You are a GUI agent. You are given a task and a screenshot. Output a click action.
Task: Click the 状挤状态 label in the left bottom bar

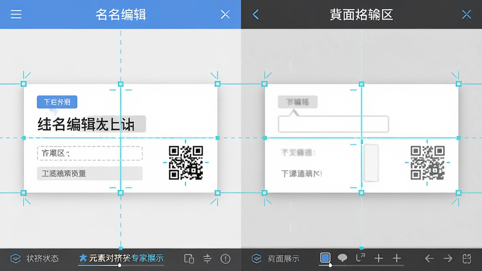pyautogui.click(x=42, y=258)
